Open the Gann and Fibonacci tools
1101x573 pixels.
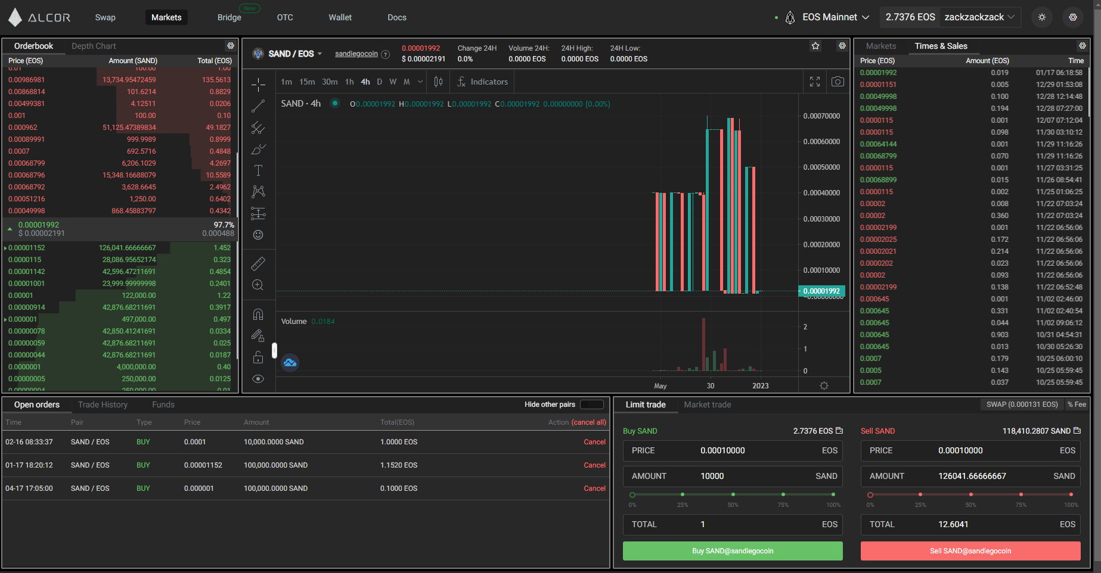pyautogui.click(x=258, y=127)
